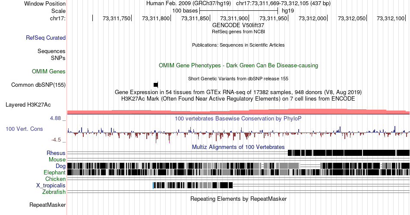The height and width of the screenshot is (215, 410).
Task: Click 100 vertebrates Basewise Conservation by PhyloP title
Action: [238, 118]
